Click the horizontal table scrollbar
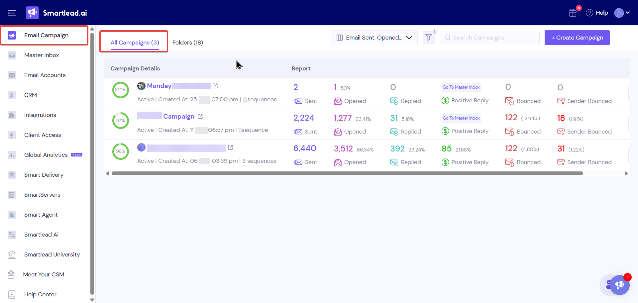Viewport: 638px width, 303px height. coord(347,173)
